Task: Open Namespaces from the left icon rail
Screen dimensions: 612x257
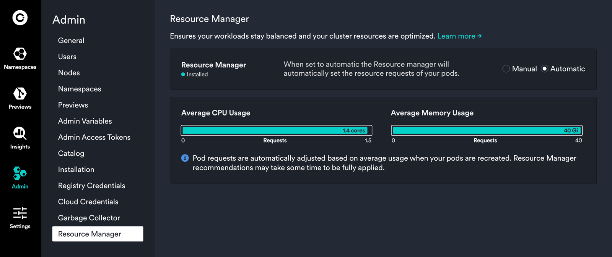Action: pyautogui.click(x=20, y=54)
